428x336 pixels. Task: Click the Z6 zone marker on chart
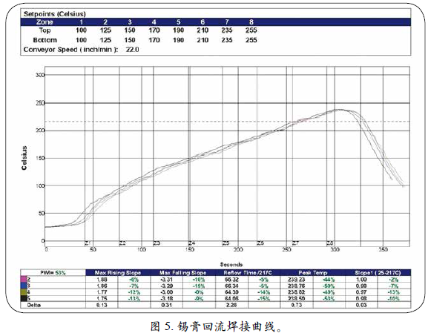tap(260, 243)
